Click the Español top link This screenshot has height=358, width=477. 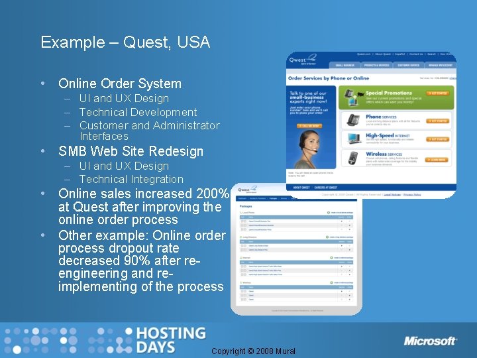pyautogui.click(x=399, y=54)
